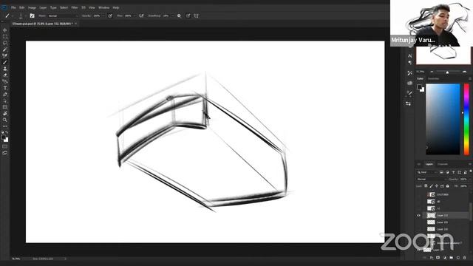Viewport: 473px width, 266px height.
Task: Change the screen mode from the toolbox
Action: click(x=5, y=153)
